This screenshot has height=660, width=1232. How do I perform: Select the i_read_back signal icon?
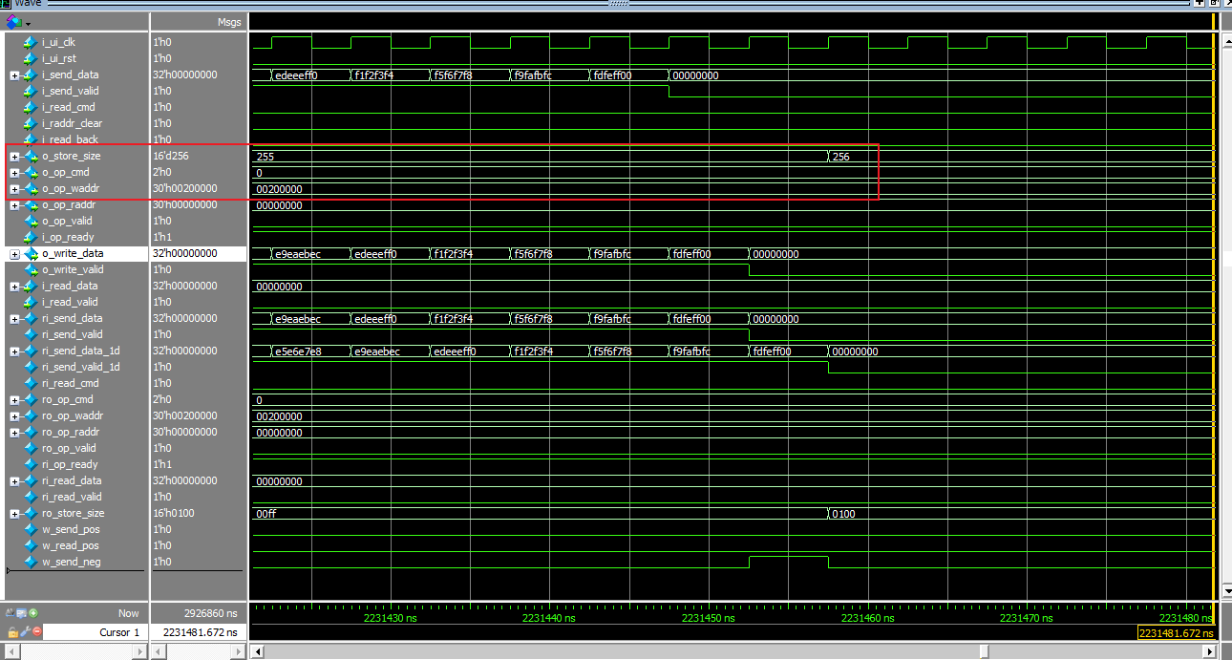tap(30, 139)
